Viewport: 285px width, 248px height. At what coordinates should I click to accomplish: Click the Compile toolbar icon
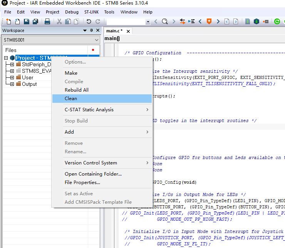[x=247, y=22]
